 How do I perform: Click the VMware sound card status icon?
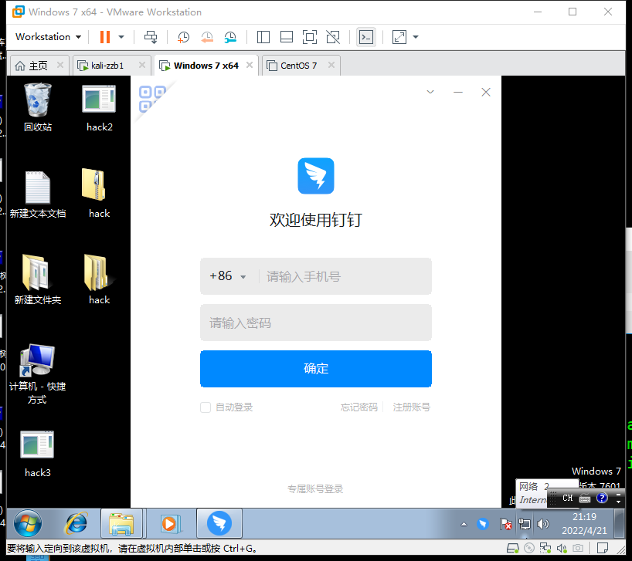tap(562, 548)
